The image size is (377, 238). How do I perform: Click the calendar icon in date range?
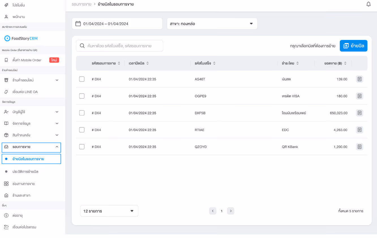click(78, 24)
